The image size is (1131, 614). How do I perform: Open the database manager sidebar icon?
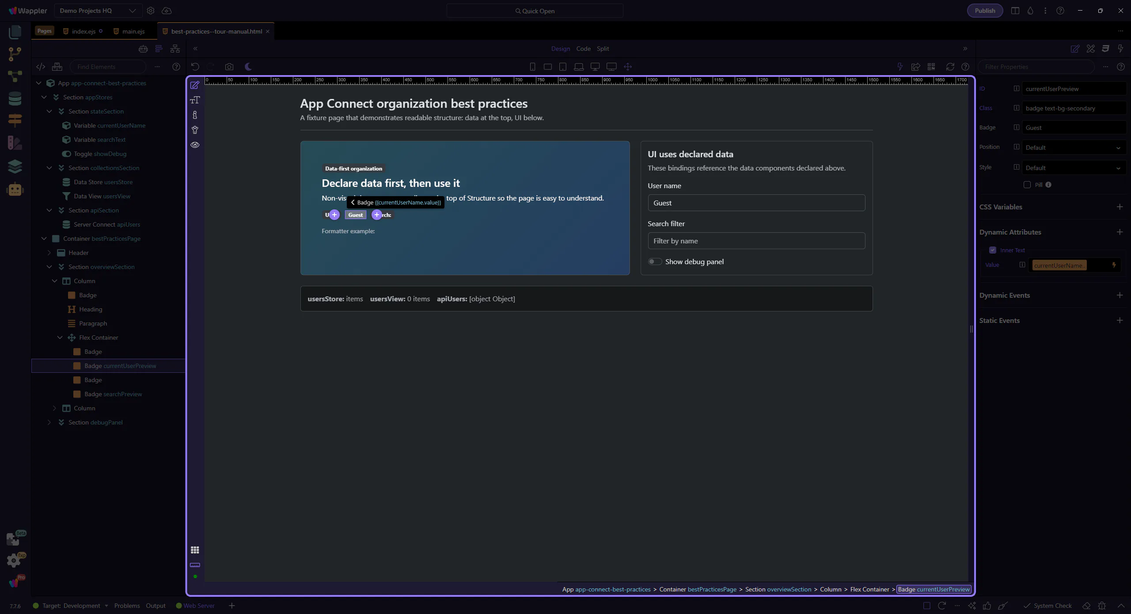tap(15, 98)
